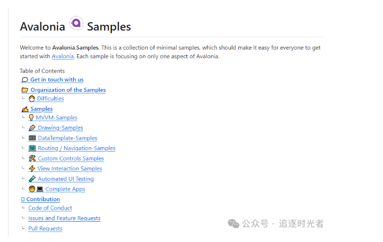Image resolution: width=383 pixels, height=242 pixels.
Task: Open the Avalonia link in the intro paragraph
Action: [63, 56]
